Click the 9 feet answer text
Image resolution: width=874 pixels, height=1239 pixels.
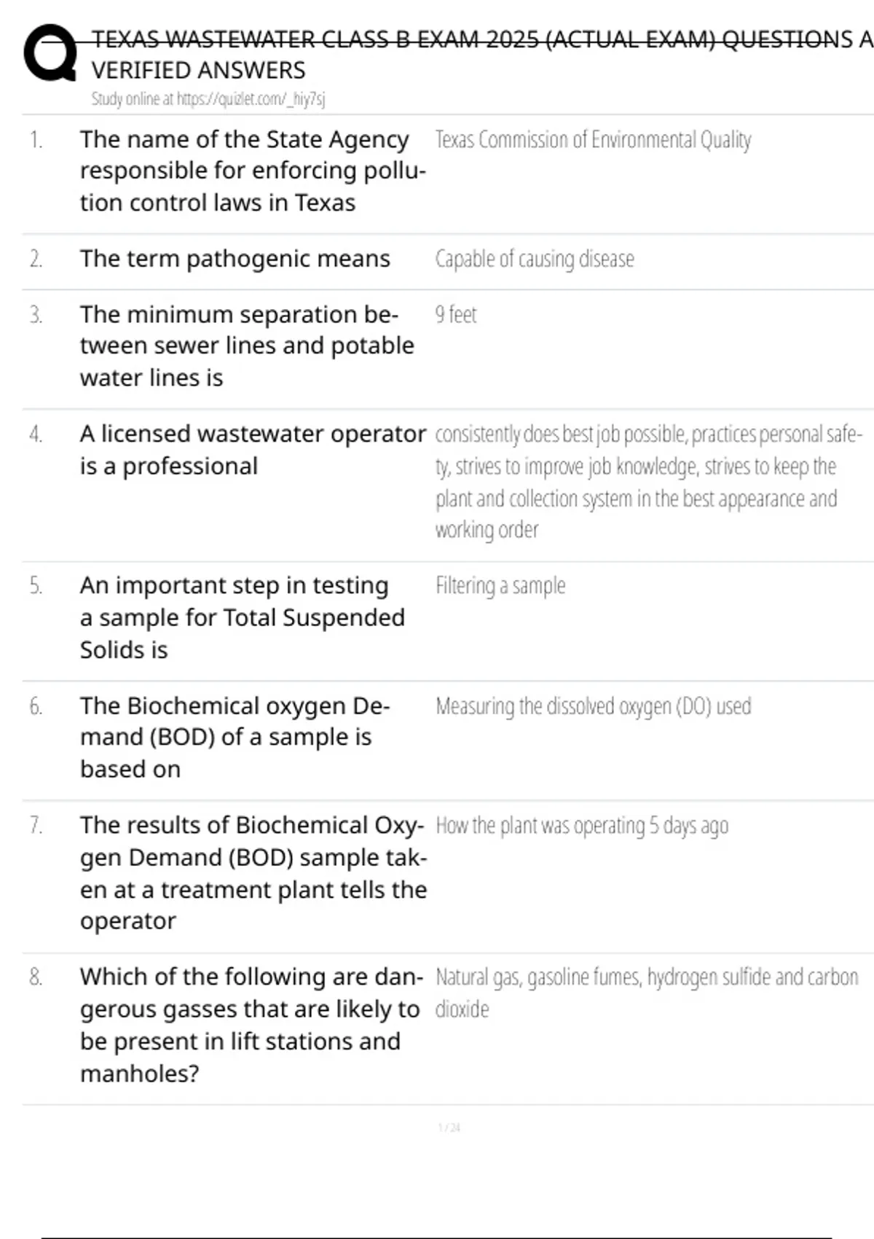pos(455,315)
